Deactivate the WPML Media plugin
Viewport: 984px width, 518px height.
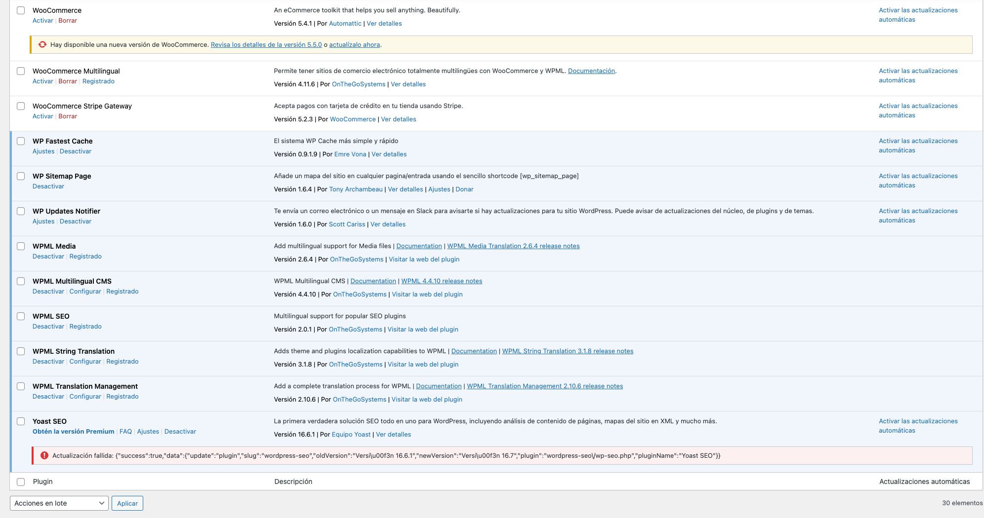click(x=48, y=256)
